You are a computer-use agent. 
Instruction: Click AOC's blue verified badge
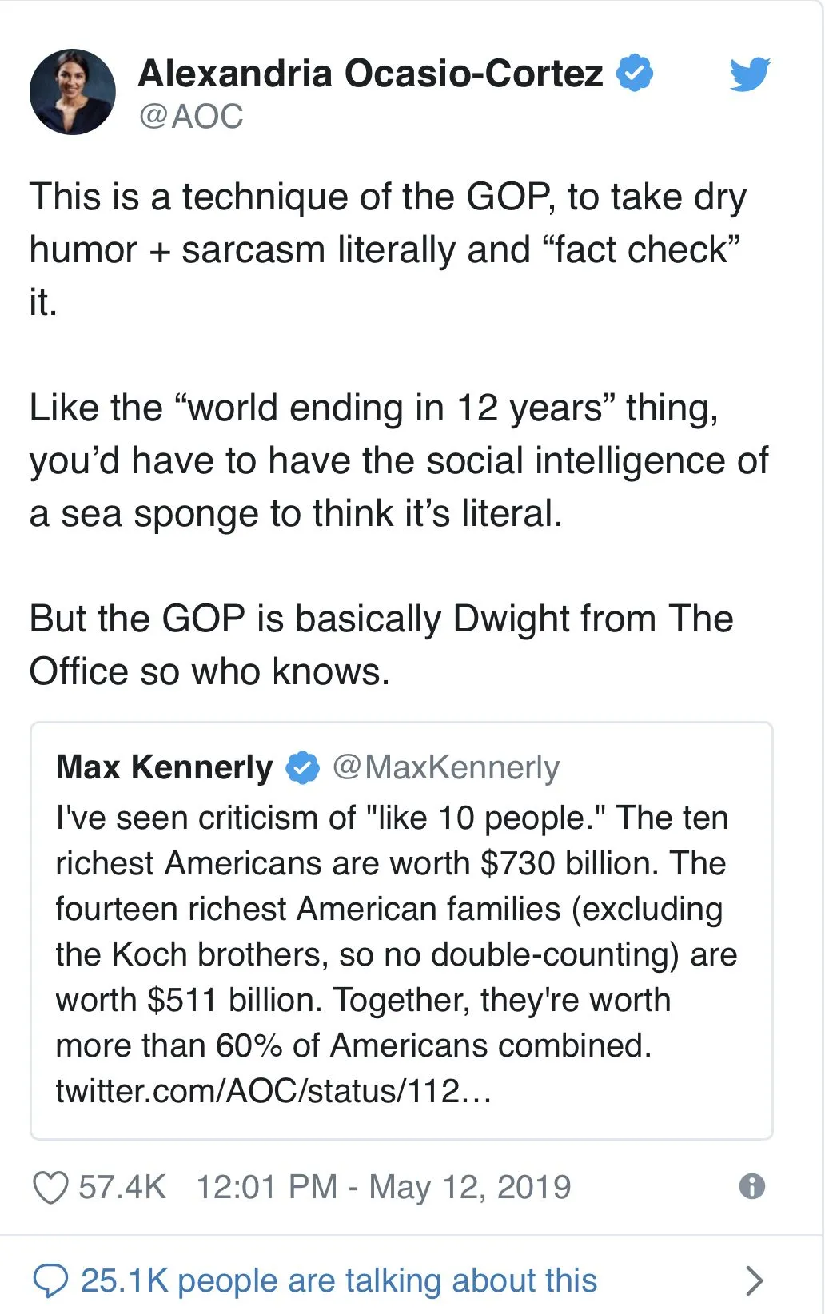pos(635,73)
